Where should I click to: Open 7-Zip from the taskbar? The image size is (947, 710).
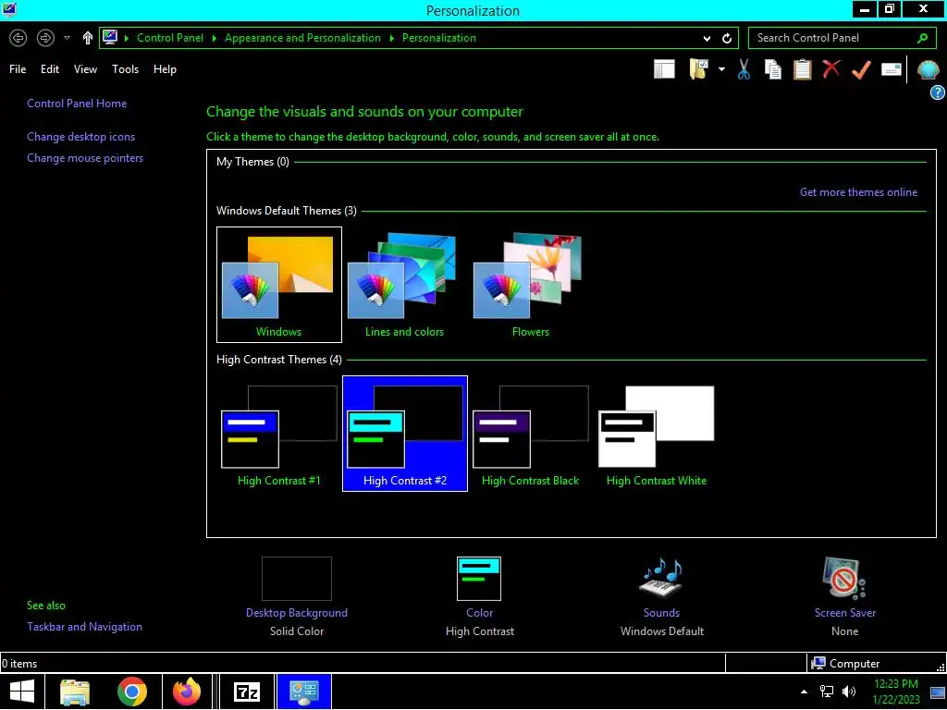point(246,692)
